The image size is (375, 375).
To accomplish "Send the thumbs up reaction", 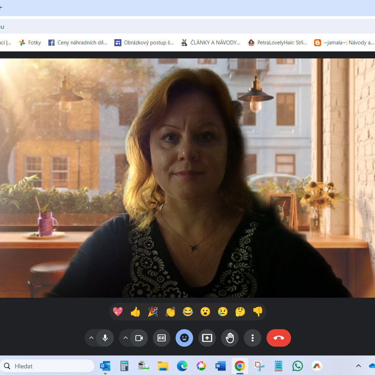I will pyautogui.click(x=135, y=312).
